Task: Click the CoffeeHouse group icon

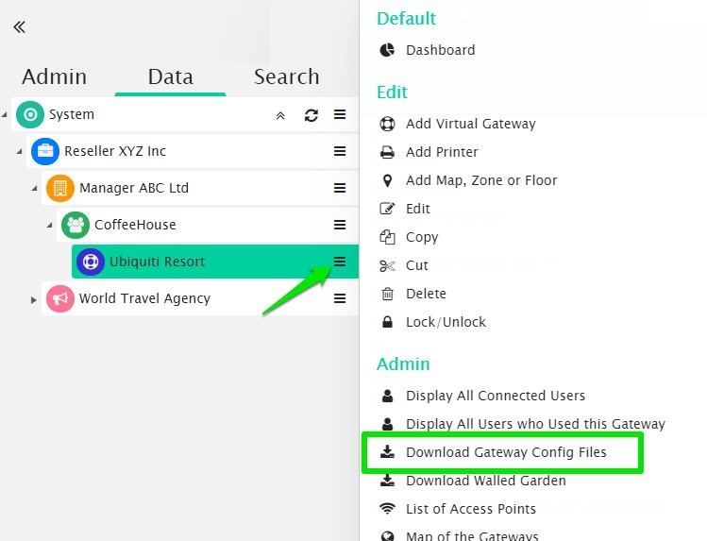Action: [76, 225]
